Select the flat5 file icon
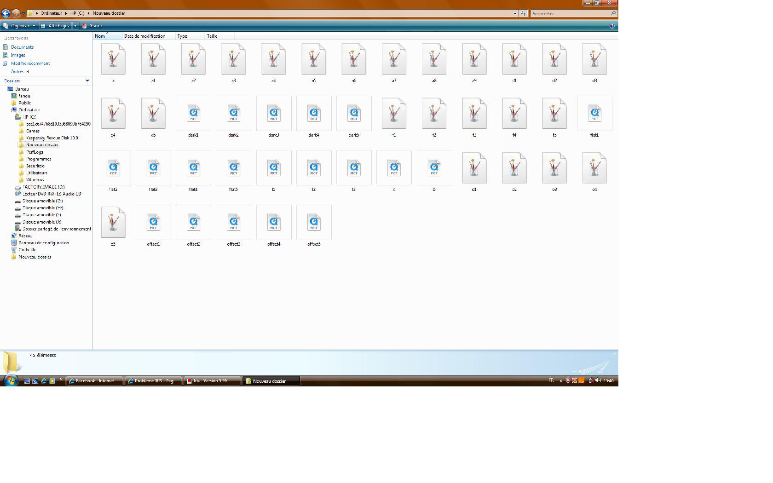The height and width of the screenshot is (483, 773). pos(233,167)
